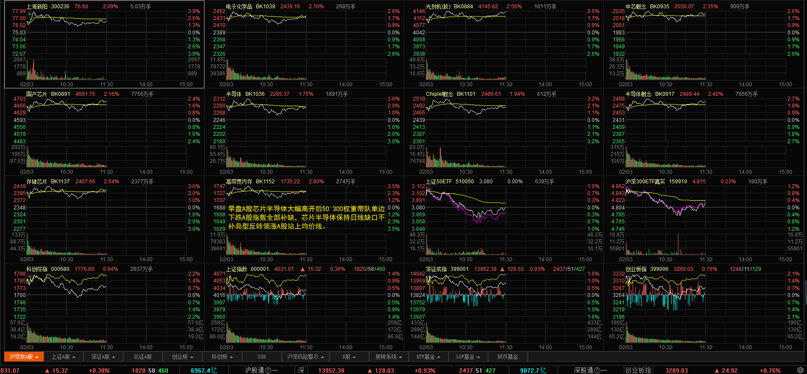Viewport: 807px width, 374px height.
Task: Click the 1248/11/129 counts in 创业板指 header
Action: pos(746,269)
